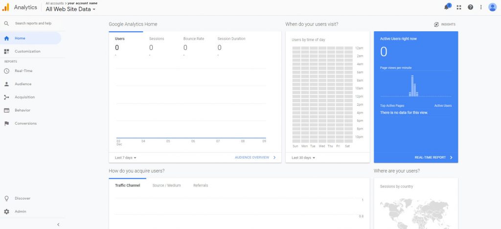Open the All Web Site Data selector

tap(70, 9)
